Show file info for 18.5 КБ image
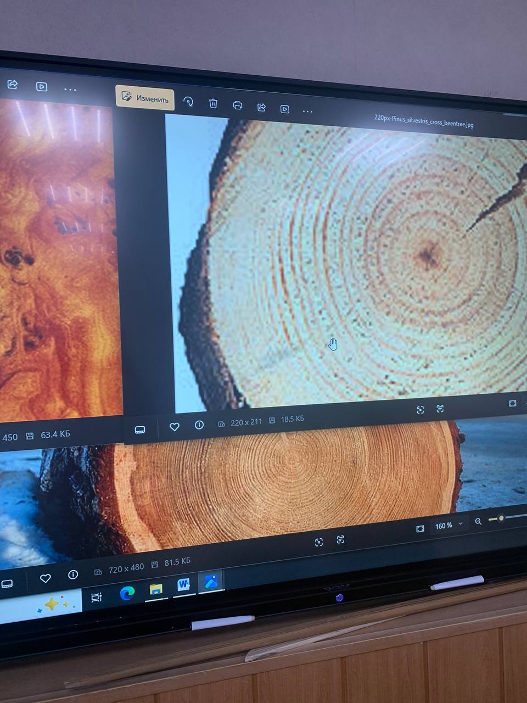The image size is (527, 703). [x=199, y=425]
